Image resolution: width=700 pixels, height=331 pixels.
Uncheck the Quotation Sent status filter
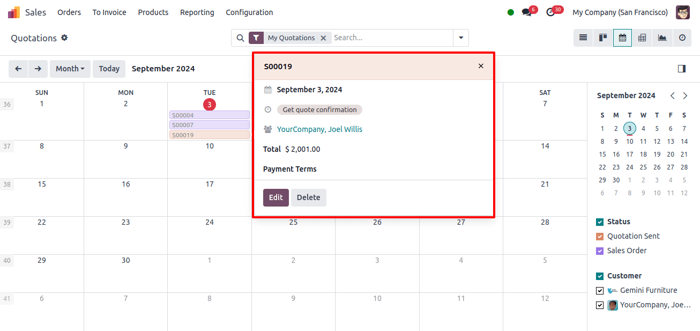point(600,236)
